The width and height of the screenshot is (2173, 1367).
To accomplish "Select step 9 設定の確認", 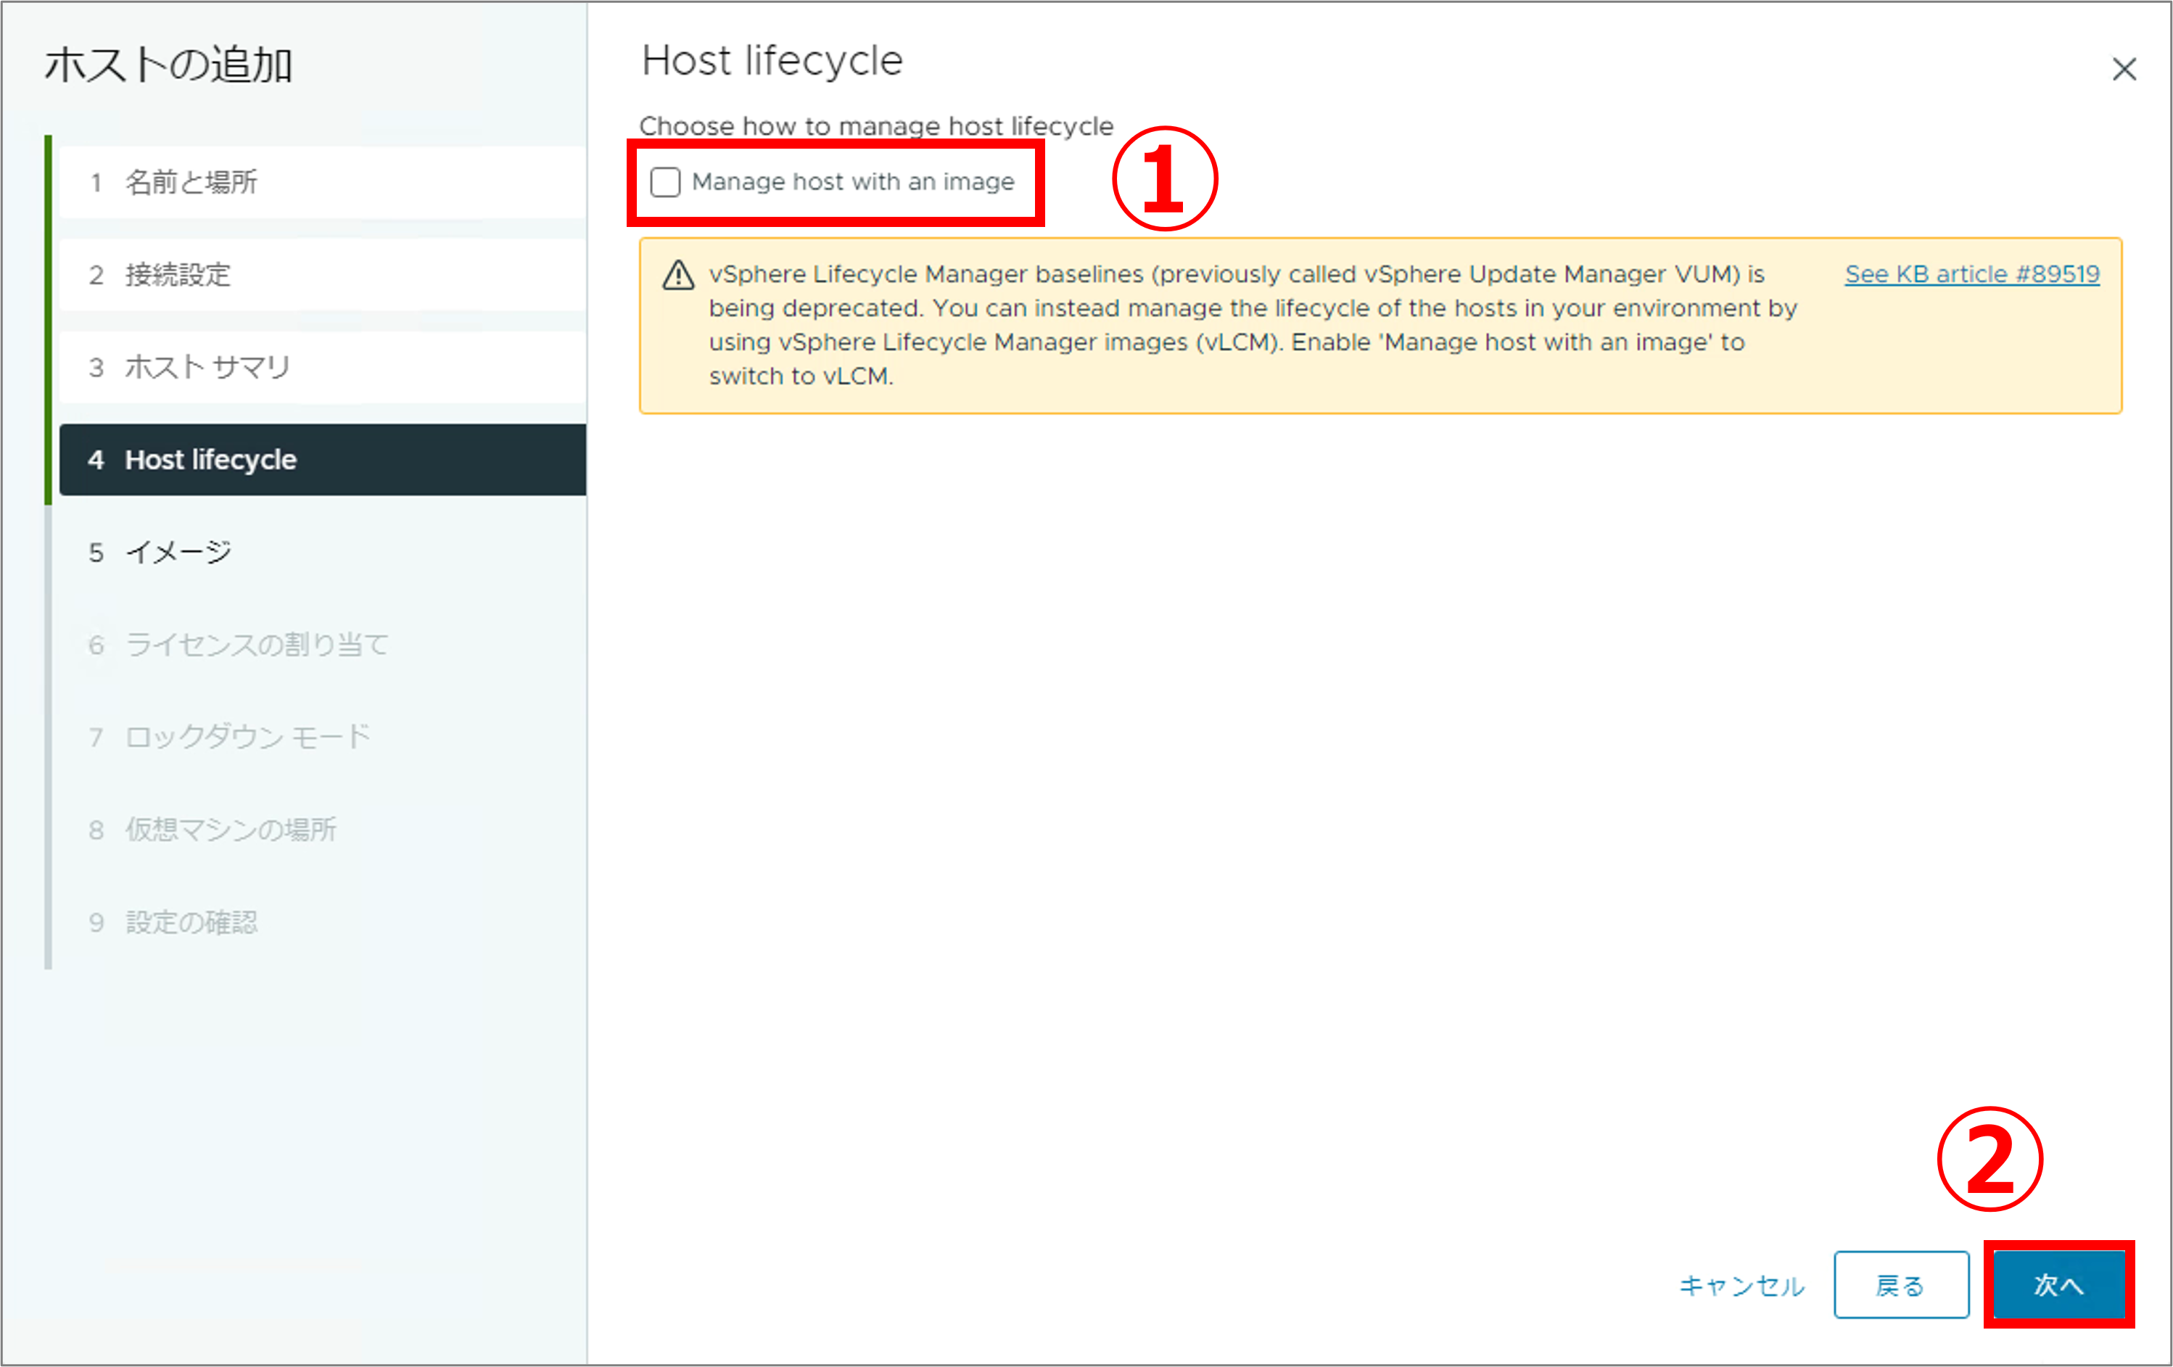I will tap(191, 922).
